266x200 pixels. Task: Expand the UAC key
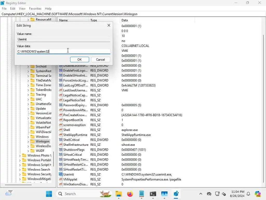[28, 99]
